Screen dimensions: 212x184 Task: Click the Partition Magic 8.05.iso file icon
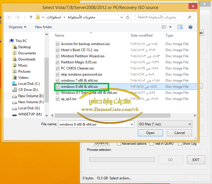[58, 62]
